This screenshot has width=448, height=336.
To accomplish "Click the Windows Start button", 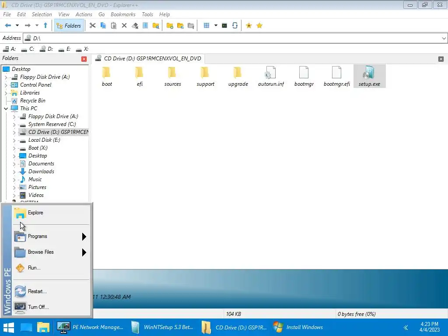I will coord(8,327).
